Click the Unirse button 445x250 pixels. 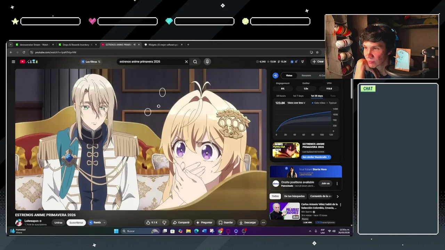58,223
